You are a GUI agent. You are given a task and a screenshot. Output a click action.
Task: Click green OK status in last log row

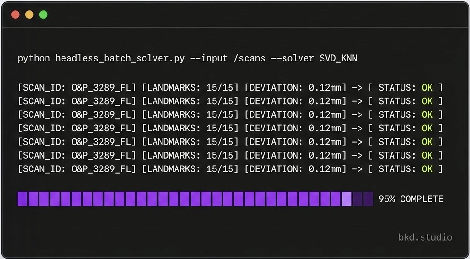[x=427, y=169]
